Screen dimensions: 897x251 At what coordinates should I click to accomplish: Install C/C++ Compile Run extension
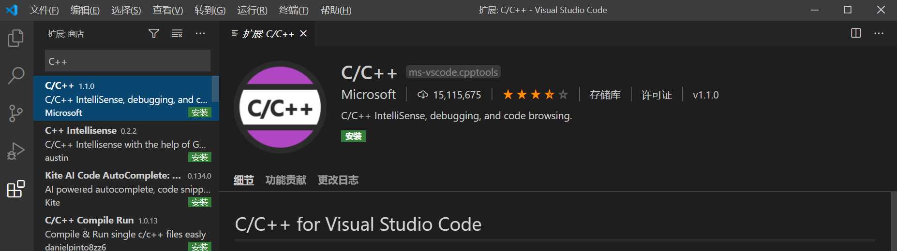click(200, 247)
